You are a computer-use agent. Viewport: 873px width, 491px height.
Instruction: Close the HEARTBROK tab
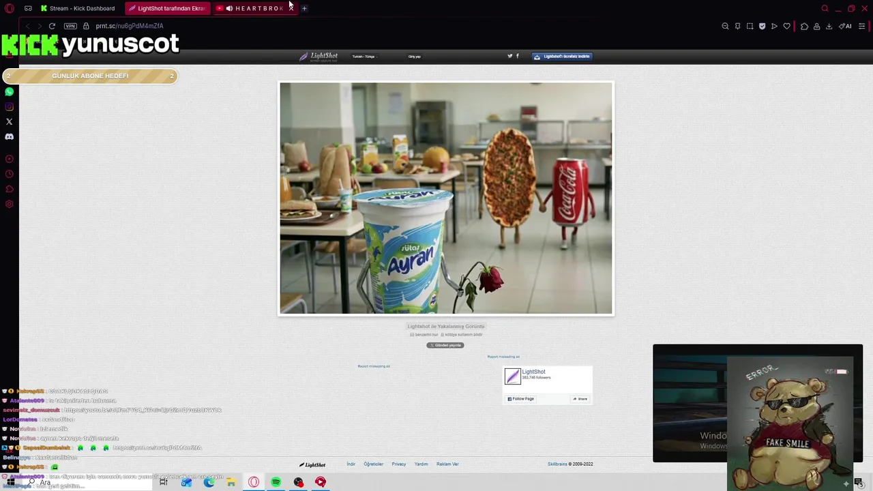[x=291, y=8]
